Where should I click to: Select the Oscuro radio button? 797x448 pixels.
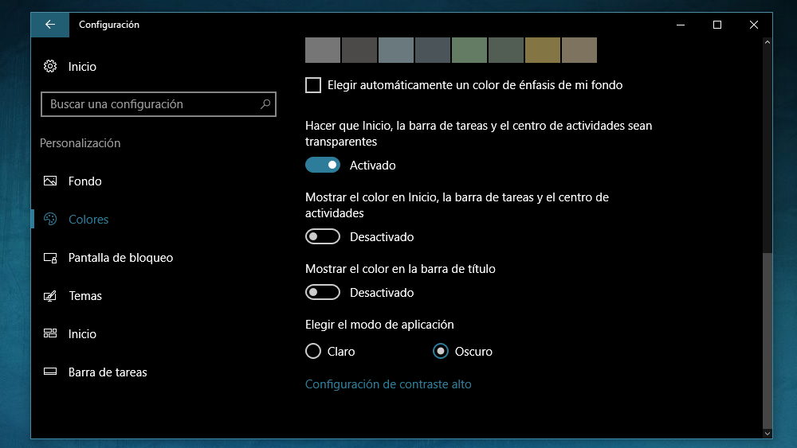pos(441,351)
